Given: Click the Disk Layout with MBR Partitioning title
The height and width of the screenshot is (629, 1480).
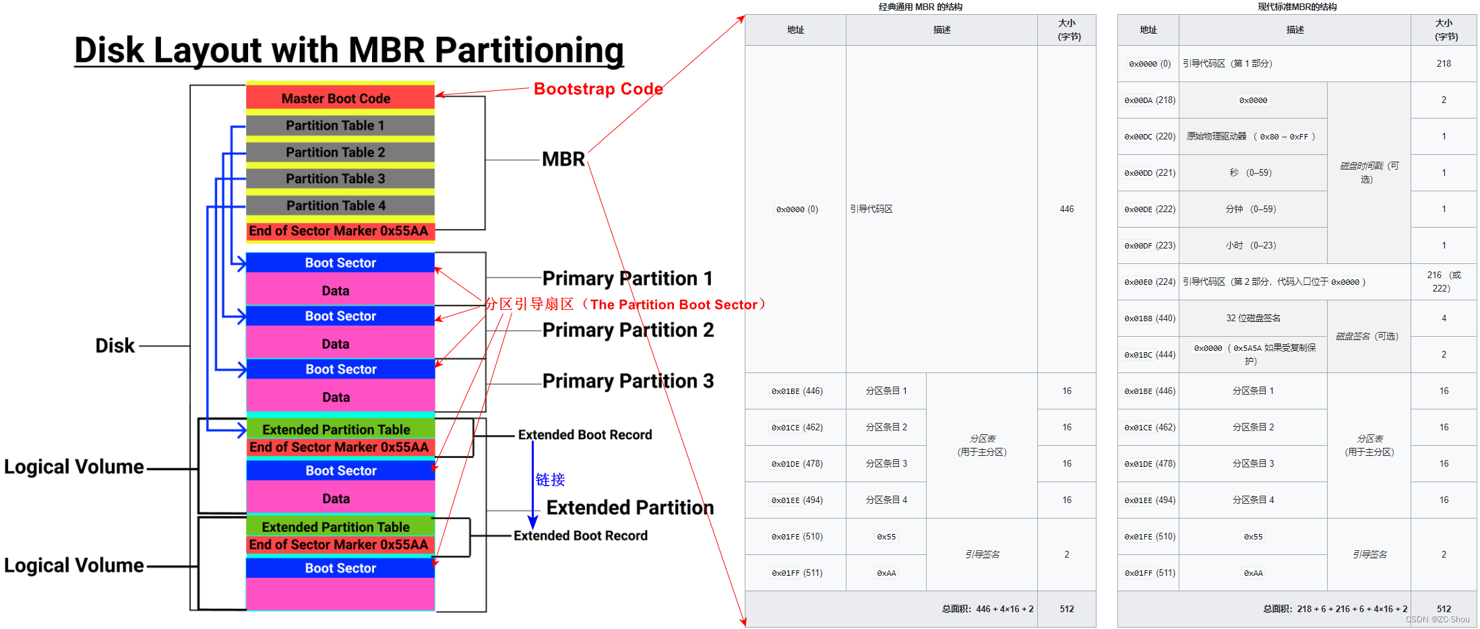Looking at the screenshot, I should 348,50.
